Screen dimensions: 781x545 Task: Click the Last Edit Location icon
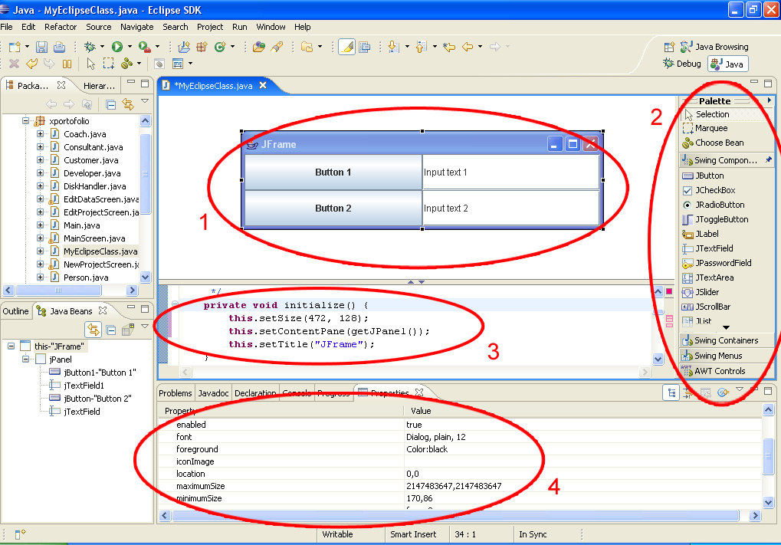(449, 47)
